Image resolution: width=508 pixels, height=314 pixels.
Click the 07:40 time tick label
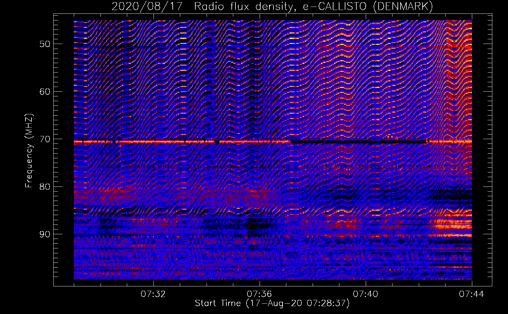365,294
